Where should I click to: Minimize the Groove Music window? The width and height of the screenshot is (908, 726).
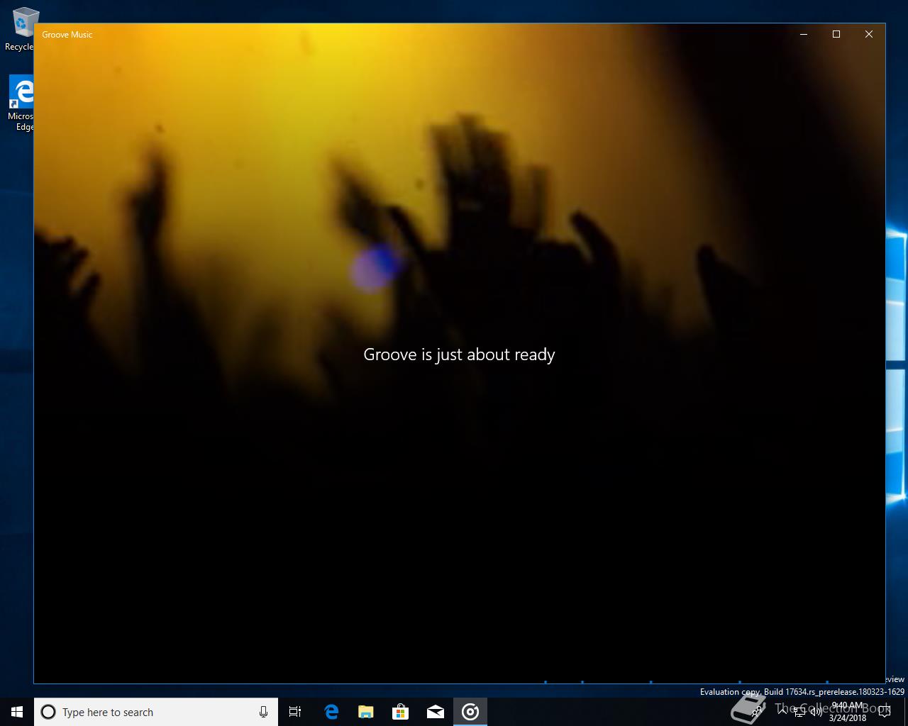tap(804, 34)
